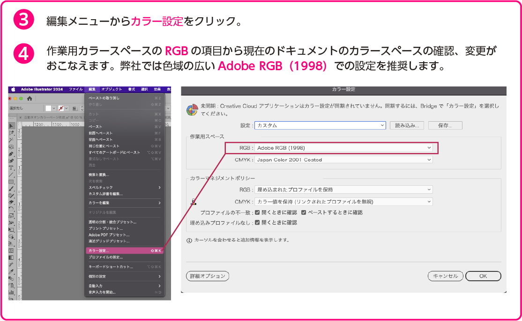This screenshot has height=321, width=522.
Task: Expand the スペルチェック submenu
Action: coord(125,188)
